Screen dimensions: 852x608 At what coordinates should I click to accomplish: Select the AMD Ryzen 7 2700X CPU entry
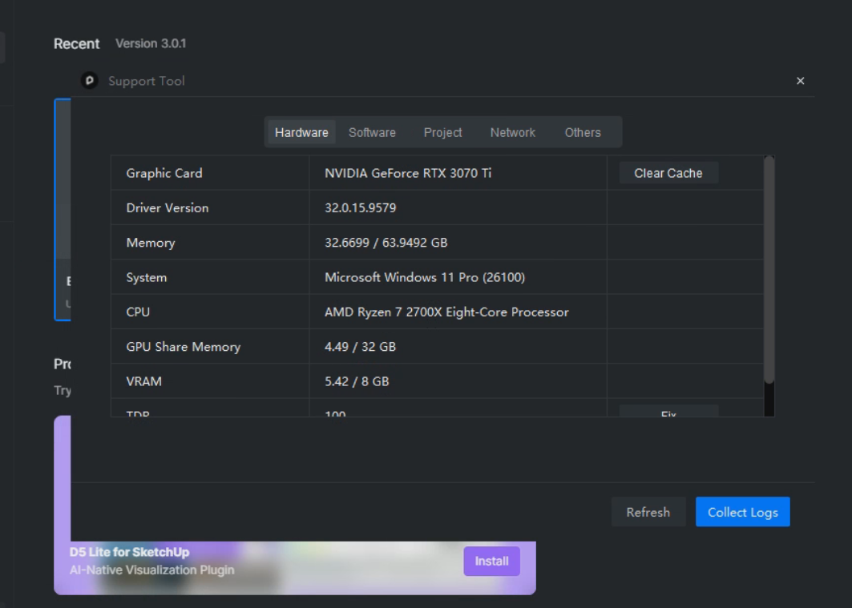446,312
